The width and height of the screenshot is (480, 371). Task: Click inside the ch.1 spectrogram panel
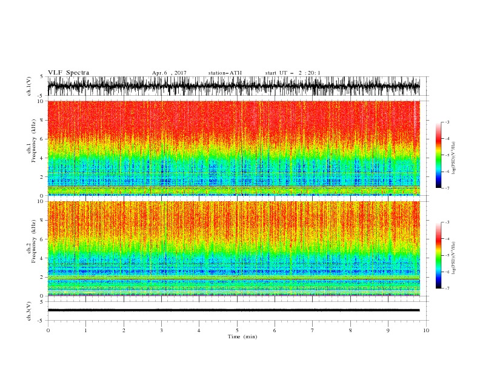click(233, 148)
